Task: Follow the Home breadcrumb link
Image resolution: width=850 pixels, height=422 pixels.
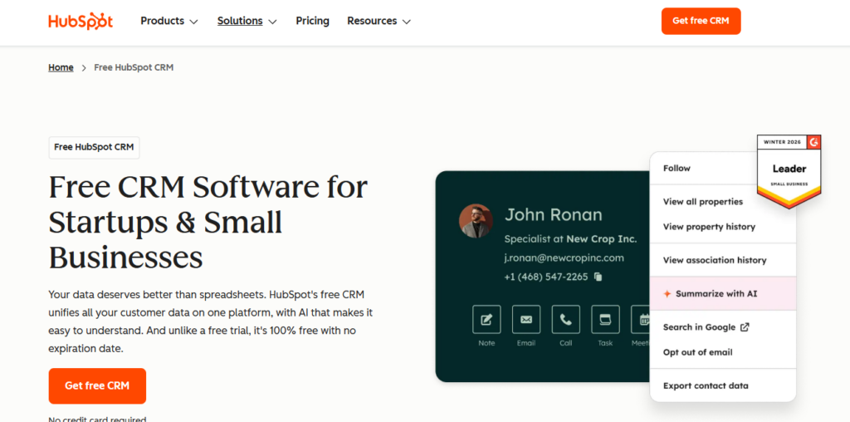Action: (61, 68)
